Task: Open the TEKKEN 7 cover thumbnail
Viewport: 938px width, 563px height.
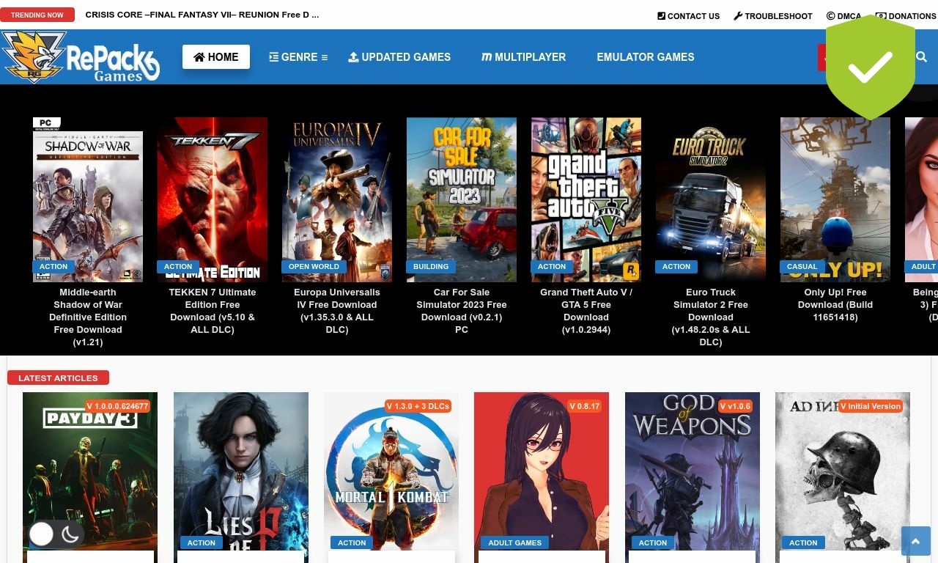Action: 213,199
